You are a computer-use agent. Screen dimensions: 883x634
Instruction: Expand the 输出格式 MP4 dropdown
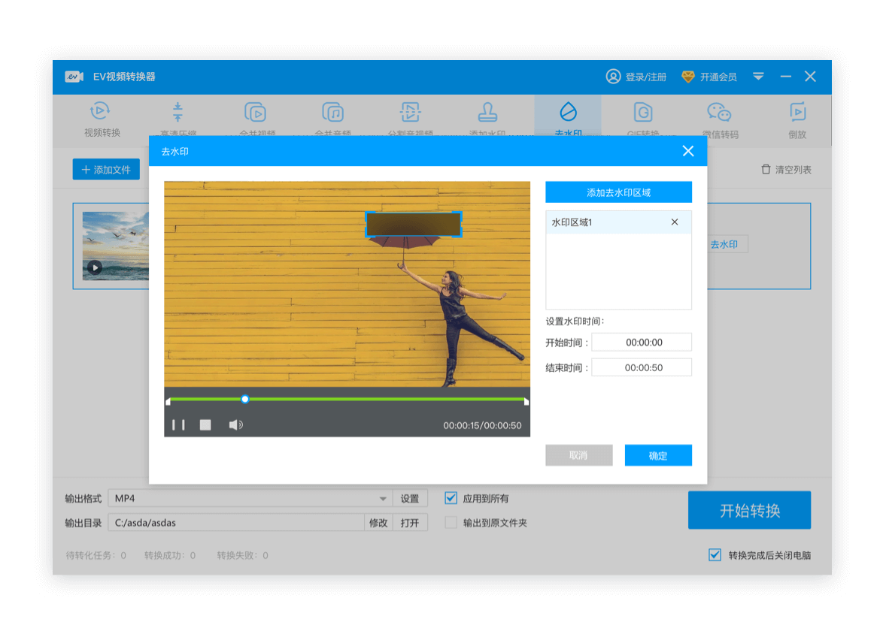click(383, 499)
